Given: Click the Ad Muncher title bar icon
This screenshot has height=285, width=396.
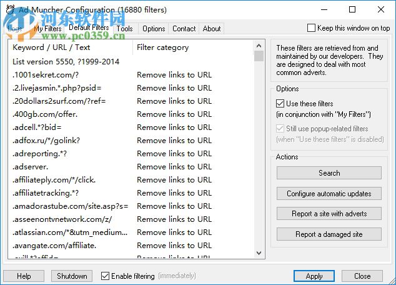Looking at the screenshot, I should pos(10,9).
